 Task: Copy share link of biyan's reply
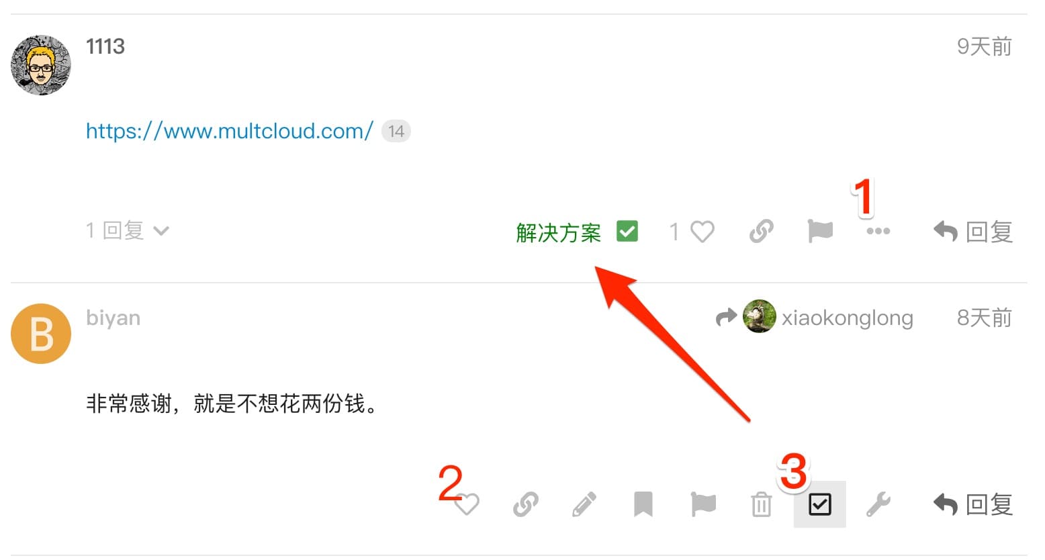click(525, 504)
